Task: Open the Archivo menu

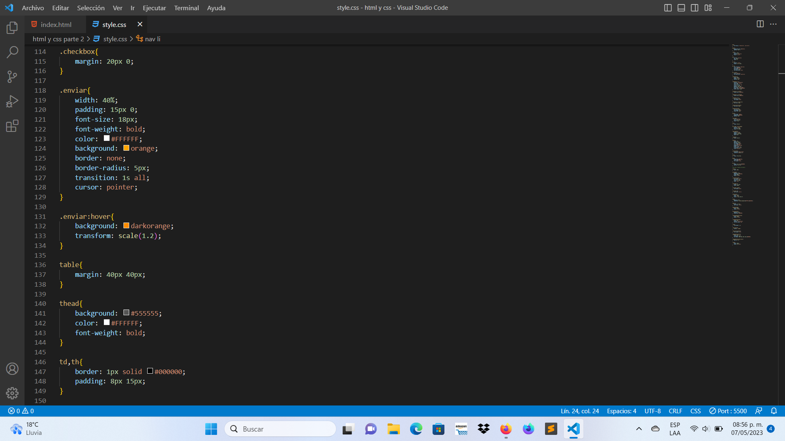Action: 33,8
